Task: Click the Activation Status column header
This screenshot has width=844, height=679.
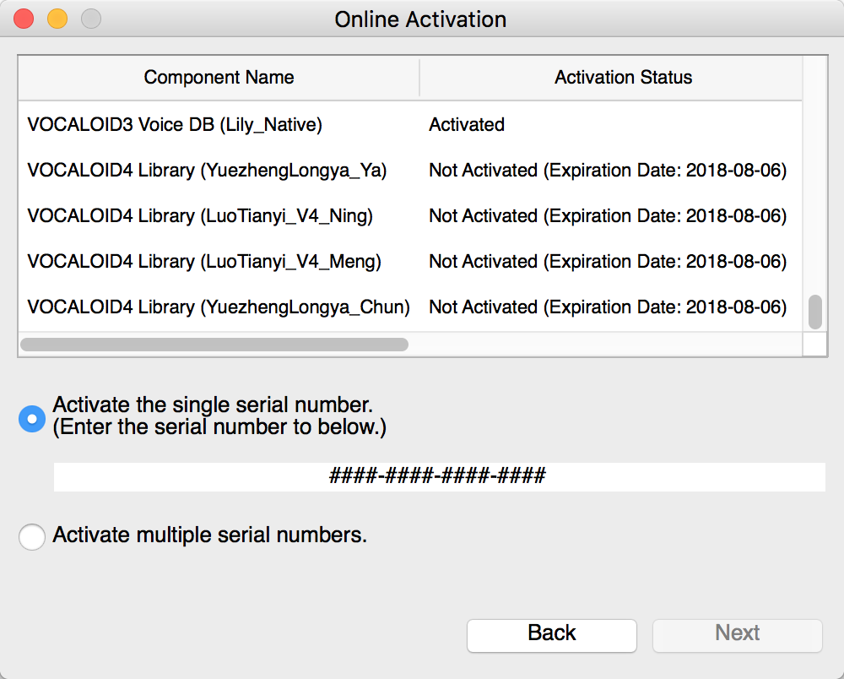Action: pos(611,78)
